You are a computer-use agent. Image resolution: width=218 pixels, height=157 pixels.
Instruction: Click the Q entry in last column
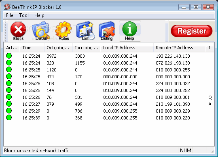point(210,98)
